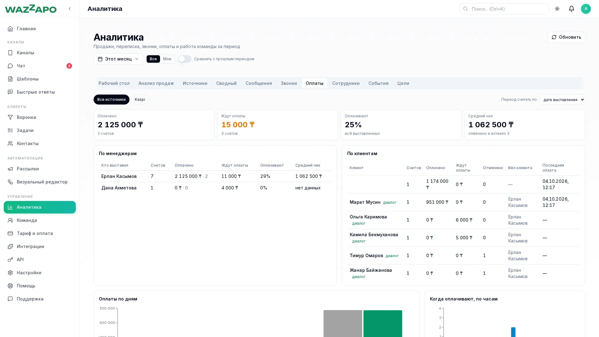Viewport: 599px width, 337px height.
Task: Open Шаблоны section
Action: (40, 79)
